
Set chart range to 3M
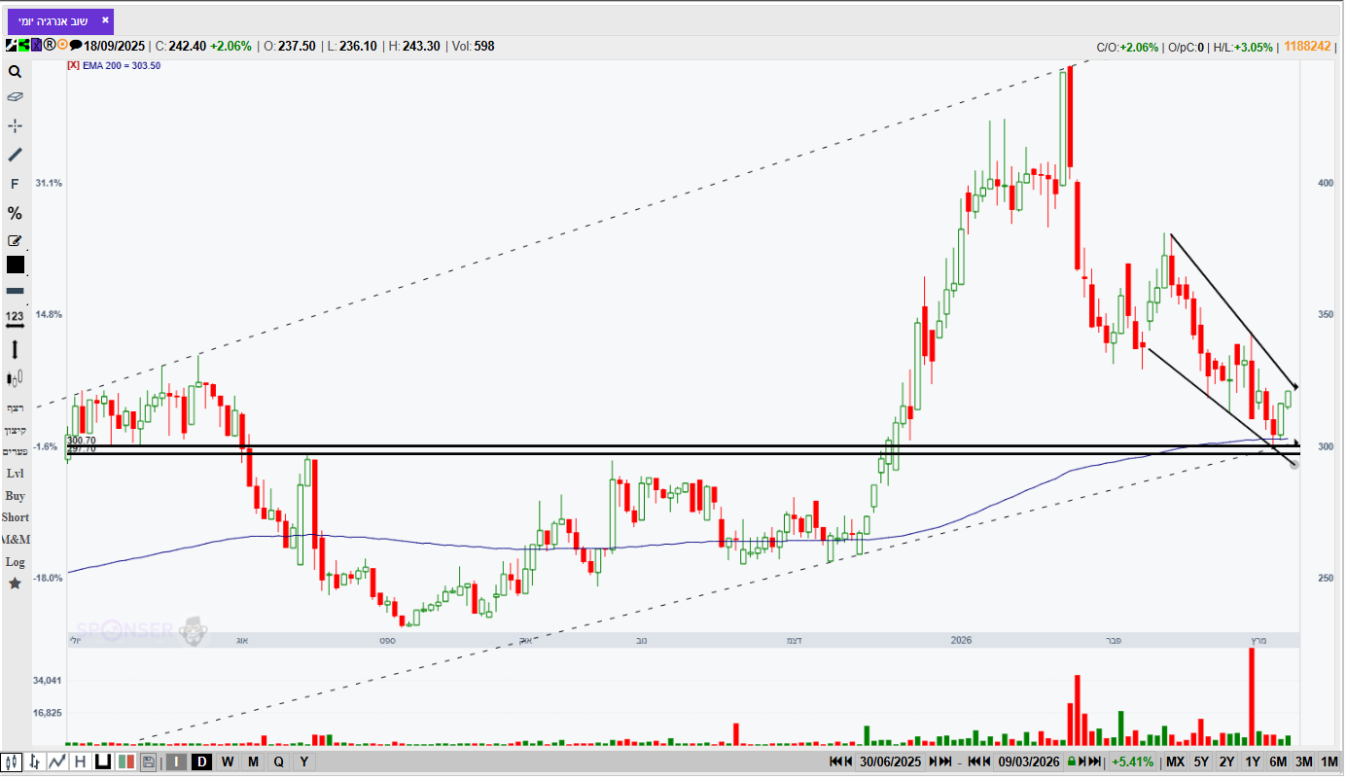click(1303, 761)
